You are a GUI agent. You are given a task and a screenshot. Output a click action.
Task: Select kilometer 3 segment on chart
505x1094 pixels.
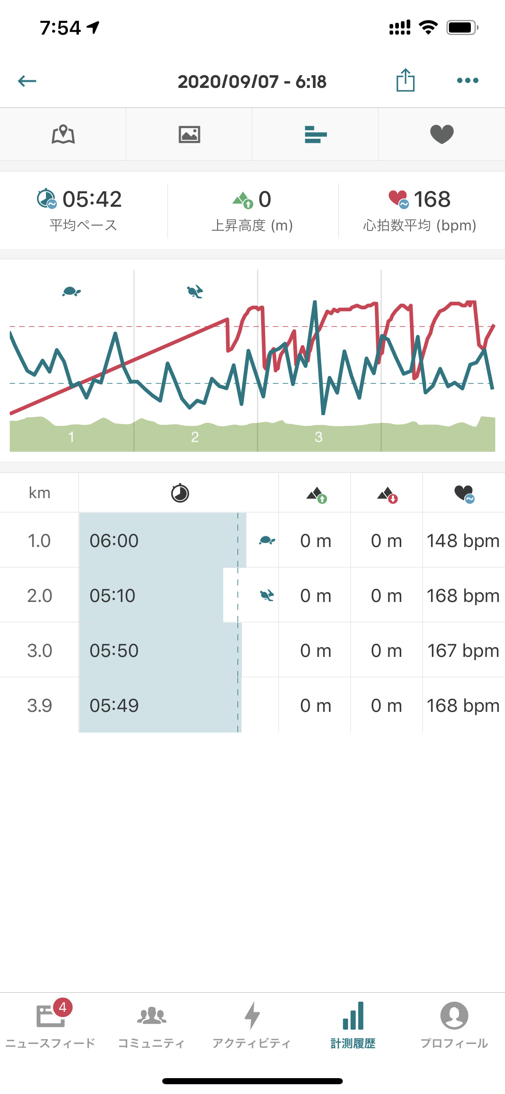pyautogui.click(x=319, y=436)
